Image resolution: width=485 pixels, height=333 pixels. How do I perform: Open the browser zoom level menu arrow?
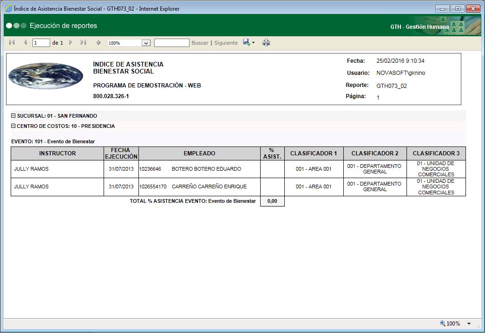(469, 324)
